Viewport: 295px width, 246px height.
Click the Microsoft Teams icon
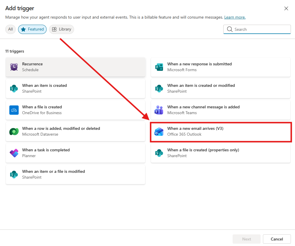(x=159, y=110)
